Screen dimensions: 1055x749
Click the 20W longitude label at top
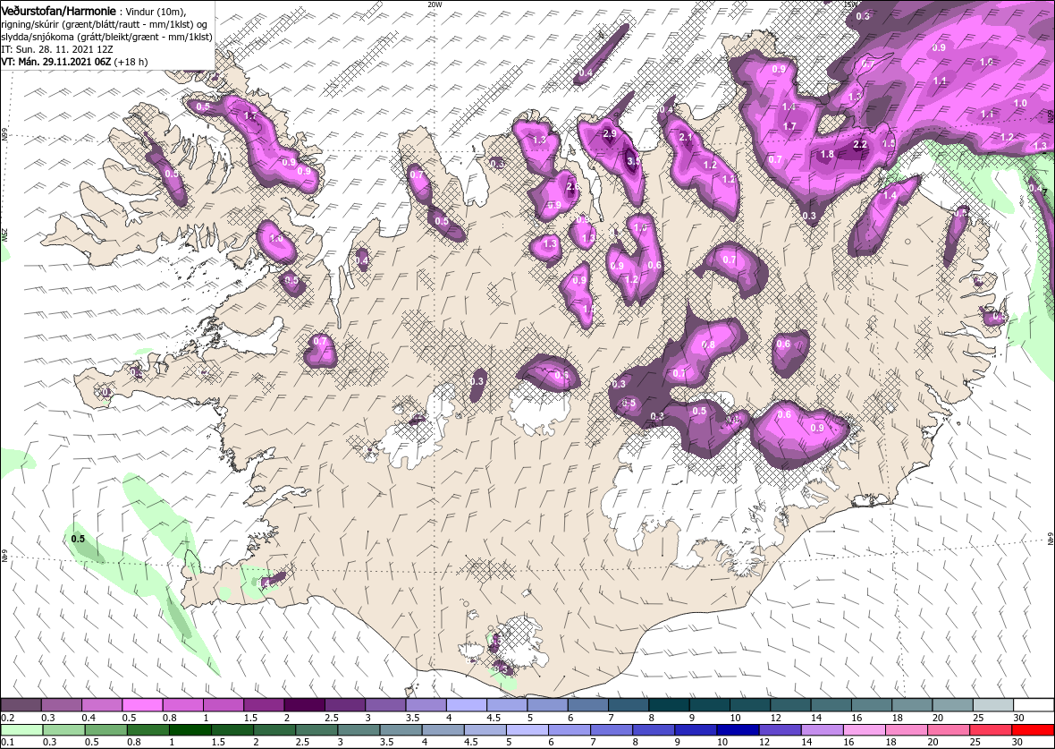435,4
